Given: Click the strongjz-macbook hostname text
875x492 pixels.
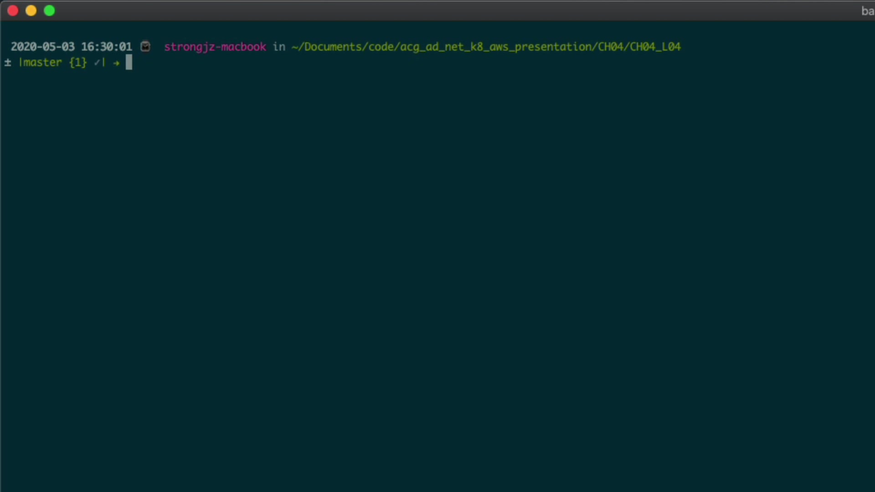Looking at the screenshot, I should (215, 46).
